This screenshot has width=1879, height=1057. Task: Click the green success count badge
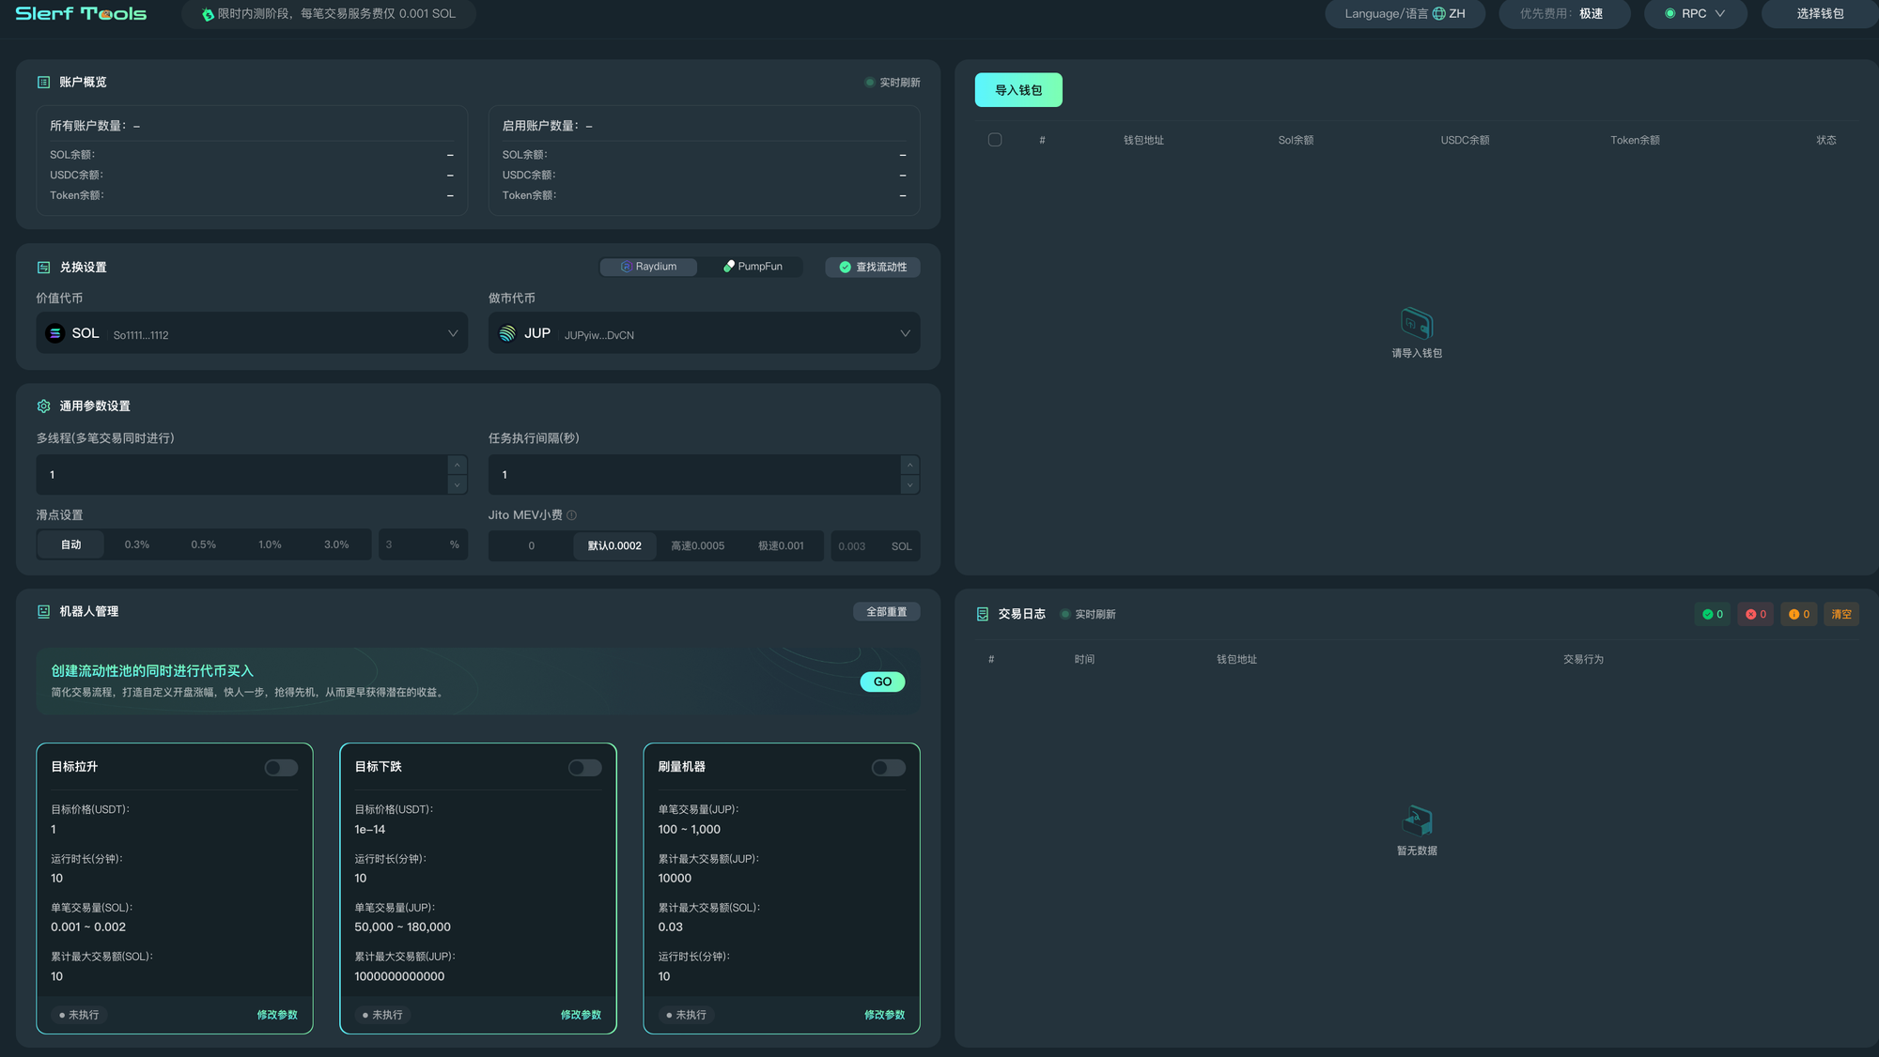pyautogui.click(x=1713, y=614)
